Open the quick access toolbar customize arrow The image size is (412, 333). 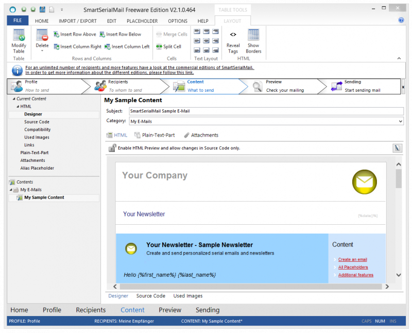click(62, 10)
